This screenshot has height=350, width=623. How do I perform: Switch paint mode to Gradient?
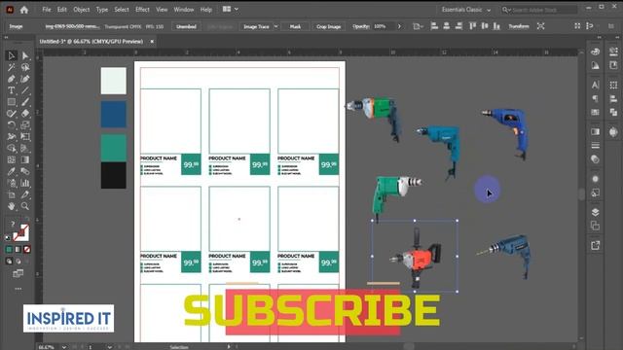[x=18, y=249]
